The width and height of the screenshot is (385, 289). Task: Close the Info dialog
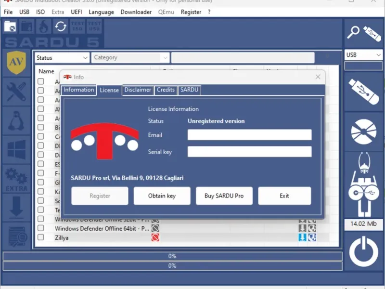318,77
